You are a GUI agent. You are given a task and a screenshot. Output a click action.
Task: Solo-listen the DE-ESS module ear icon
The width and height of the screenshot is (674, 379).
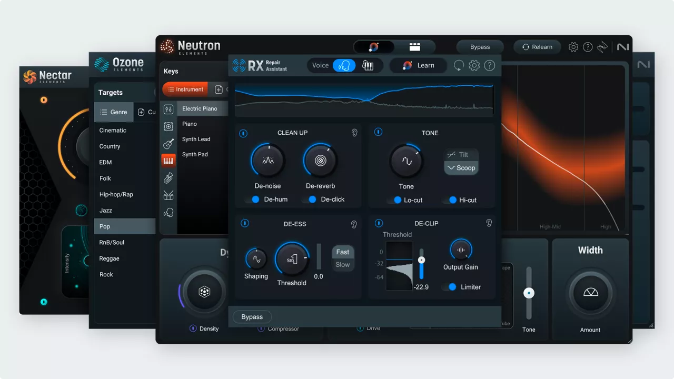(x=354, y=224)
